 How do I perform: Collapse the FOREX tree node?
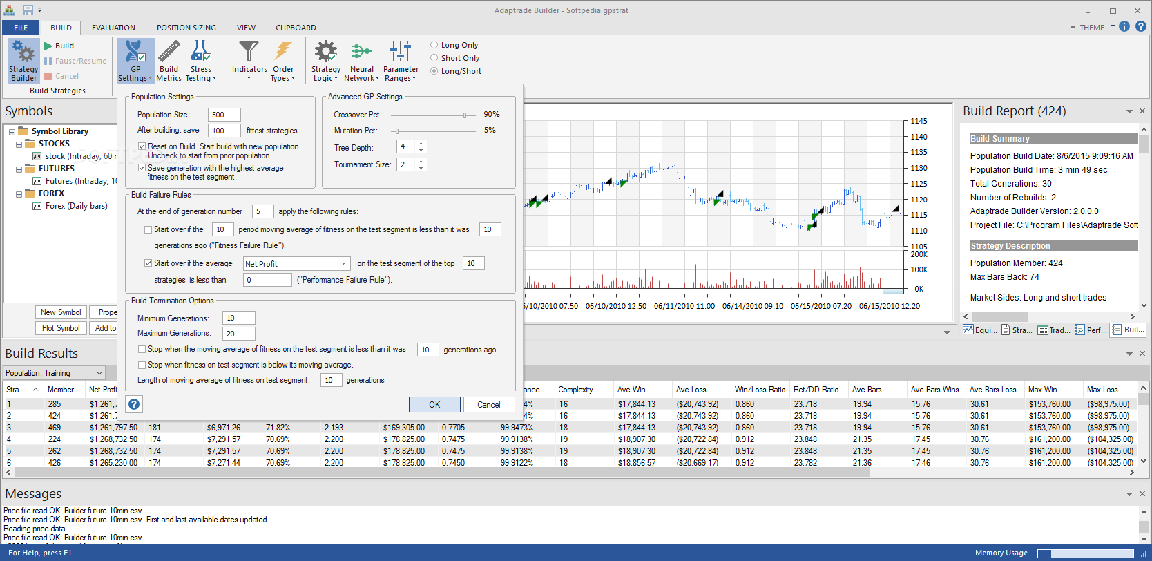coord(19,194)
